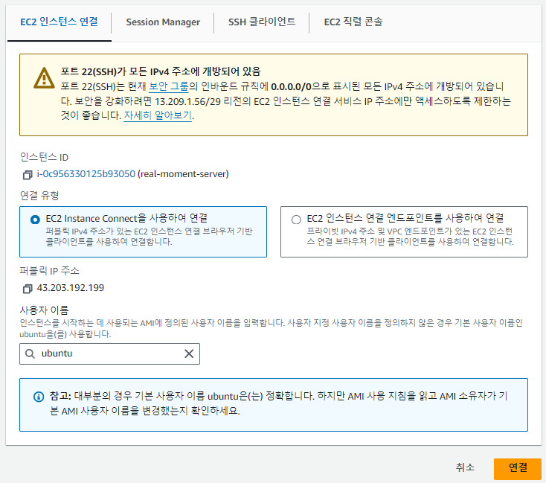The height and width of the screenshot is (483, 546).
Task: Open the SSH 클라이언트 tab
Action: (x=262, y=22)
